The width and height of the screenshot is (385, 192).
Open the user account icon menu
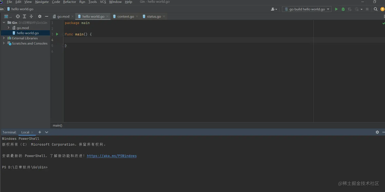(274, 9)
